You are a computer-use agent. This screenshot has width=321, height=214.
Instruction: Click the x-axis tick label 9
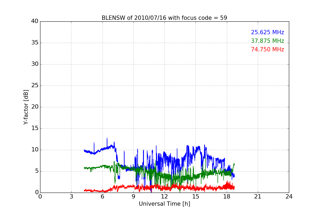(x=133, y=197)
